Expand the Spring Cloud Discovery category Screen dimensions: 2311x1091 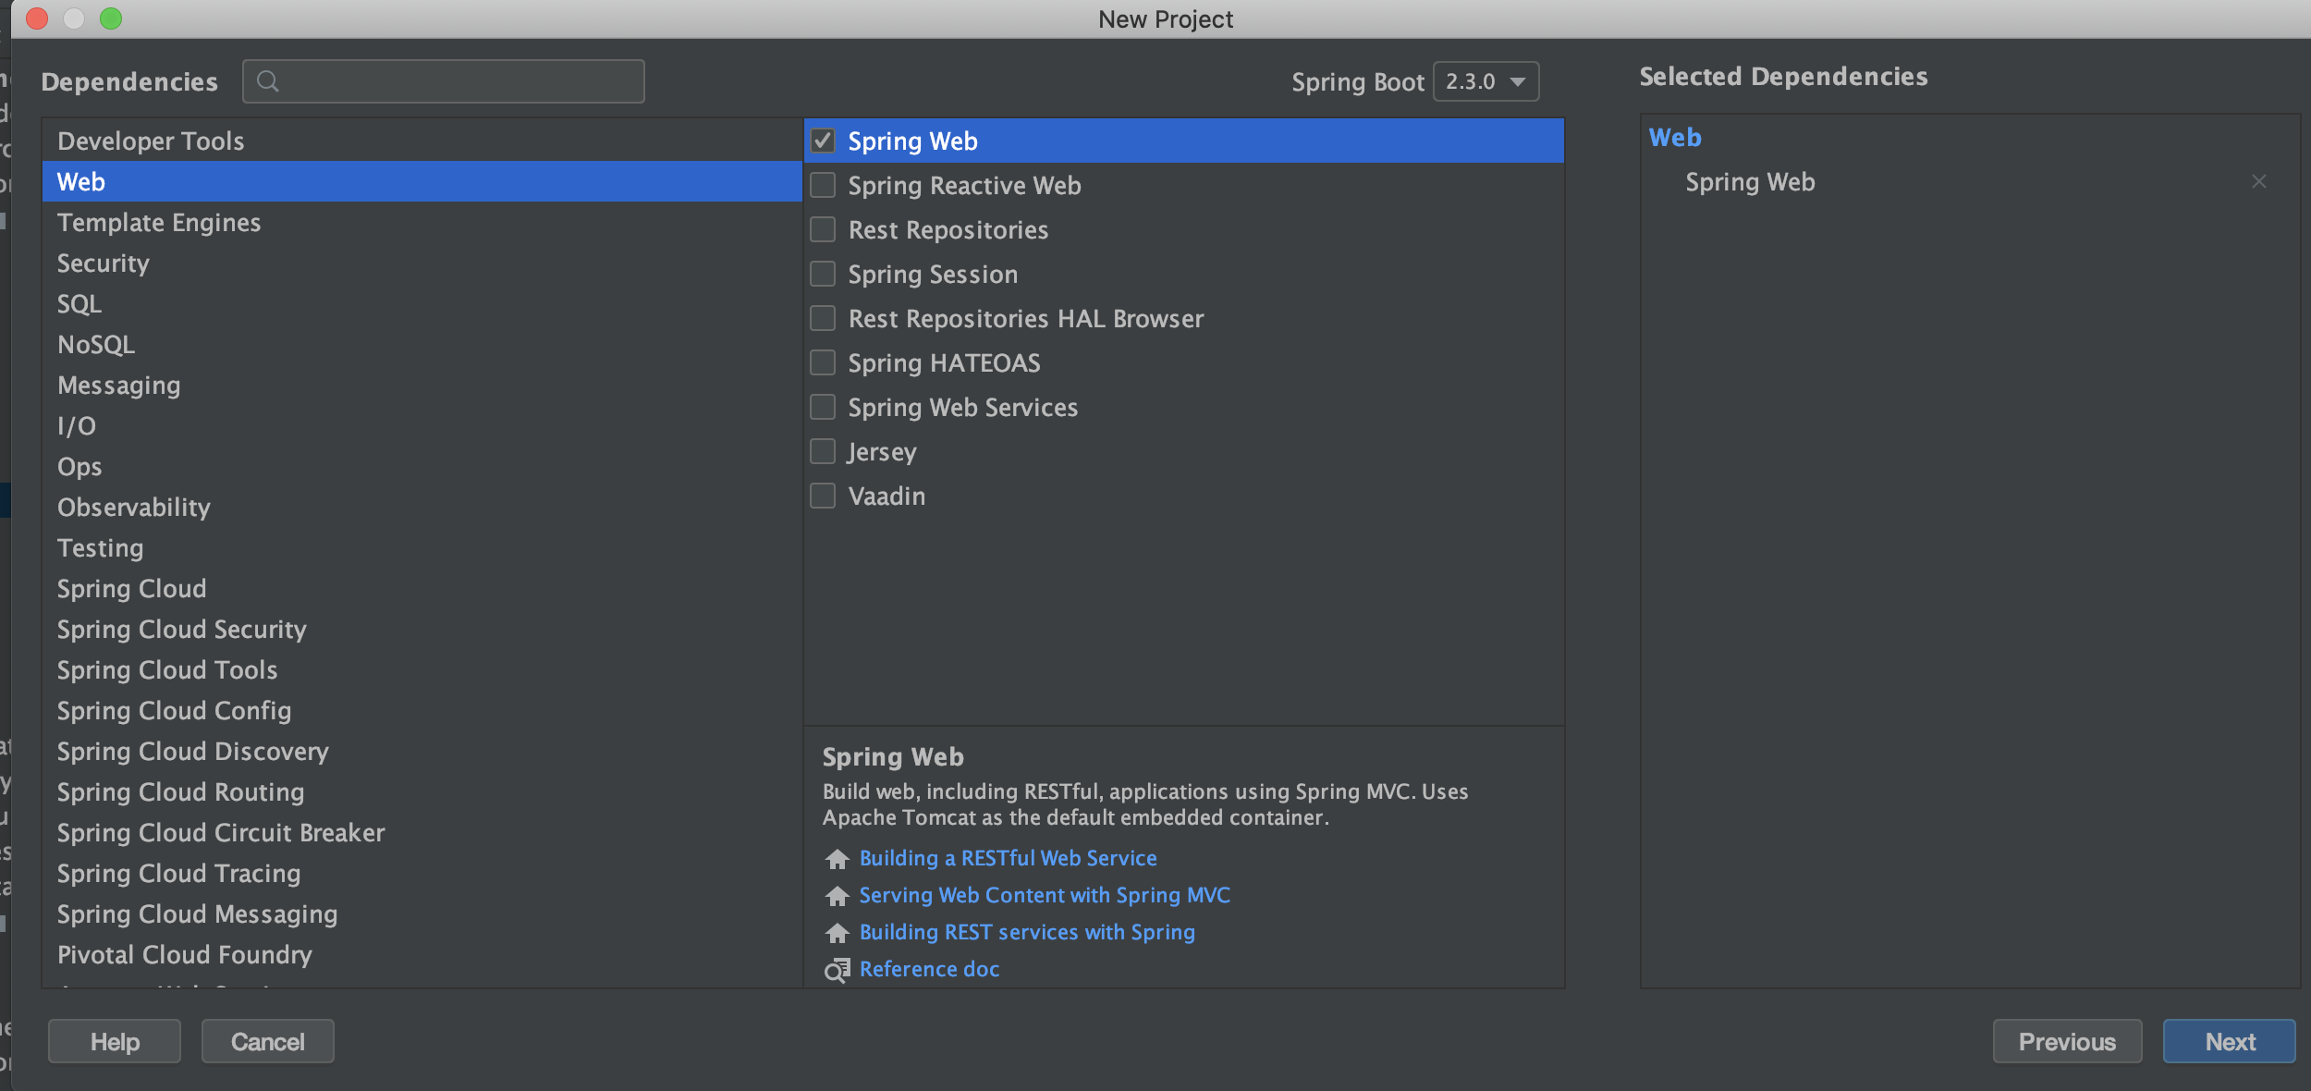coord(191,752)
